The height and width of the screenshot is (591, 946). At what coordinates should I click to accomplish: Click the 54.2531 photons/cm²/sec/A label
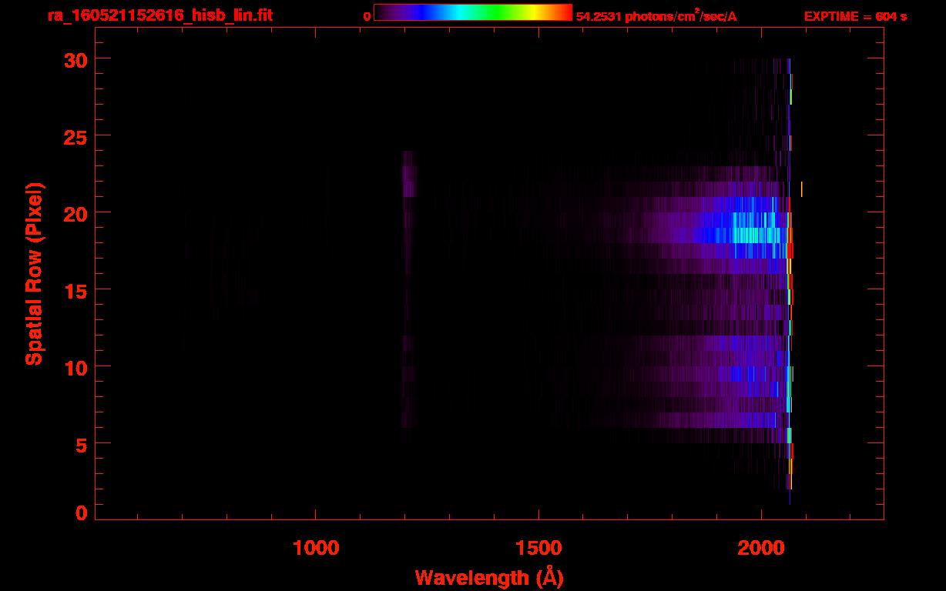(656, 16)
